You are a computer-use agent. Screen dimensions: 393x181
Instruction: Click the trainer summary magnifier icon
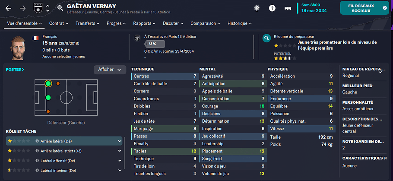267,38
